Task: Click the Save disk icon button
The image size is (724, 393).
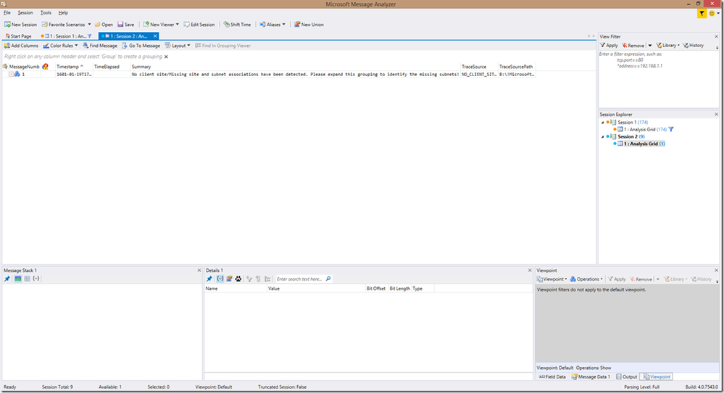Action: tap(125, 25)
